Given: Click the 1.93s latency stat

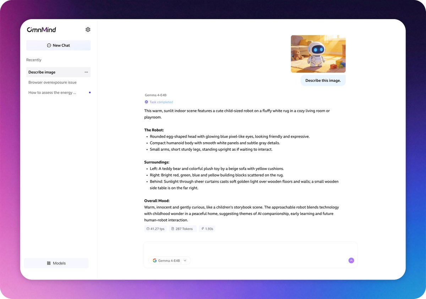Looking at the screenshot, I should 207,229.
